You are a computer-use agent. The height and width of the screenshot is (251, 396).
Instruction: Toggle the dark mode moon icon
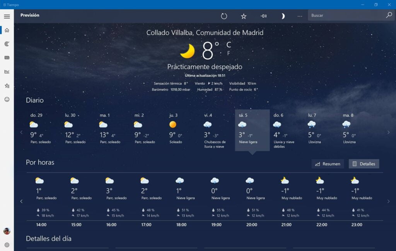(283, 16)
